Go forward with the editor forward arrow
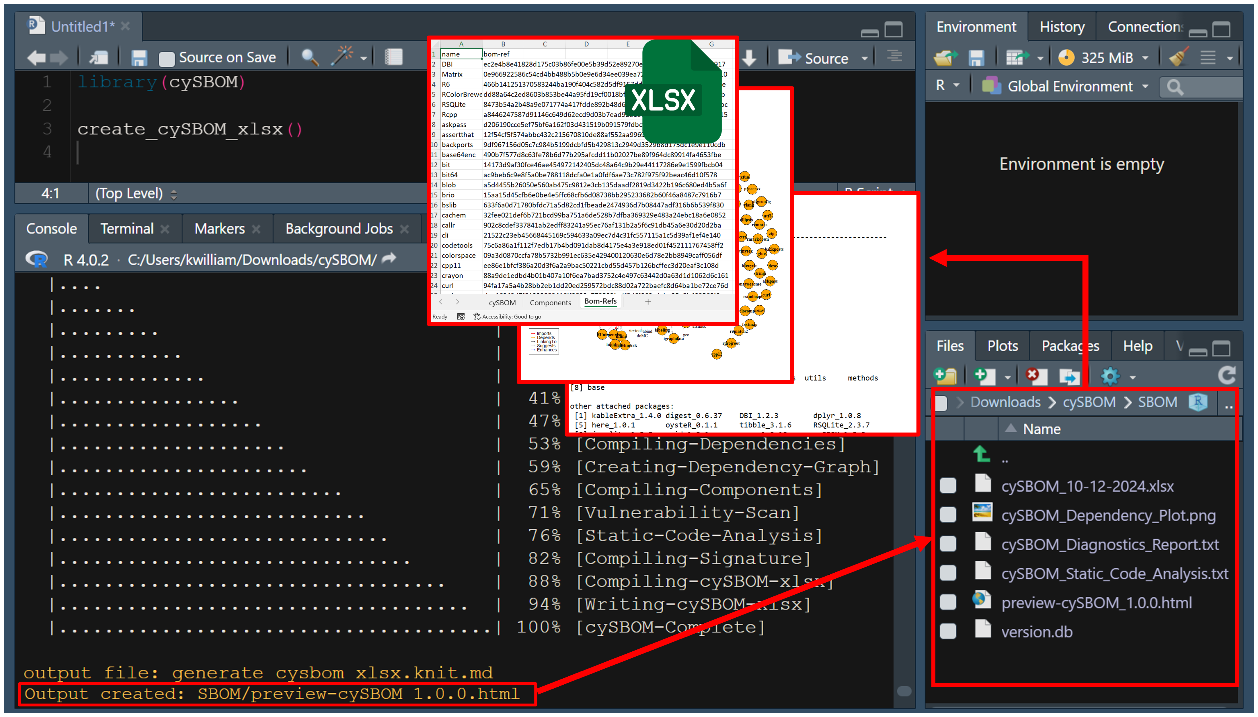Image resolution: width=1258 pixels, height=717 pixels. pos(59,58)
